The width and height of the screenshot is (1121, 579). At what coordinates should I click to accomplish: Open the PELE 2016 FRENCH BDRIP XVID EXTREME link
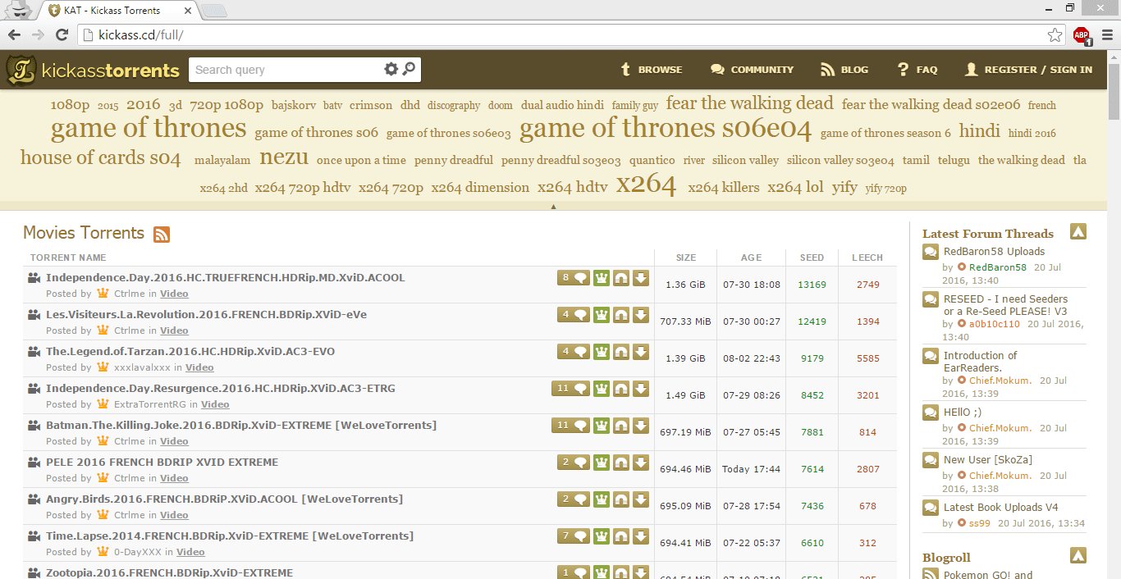coord(162,462)
